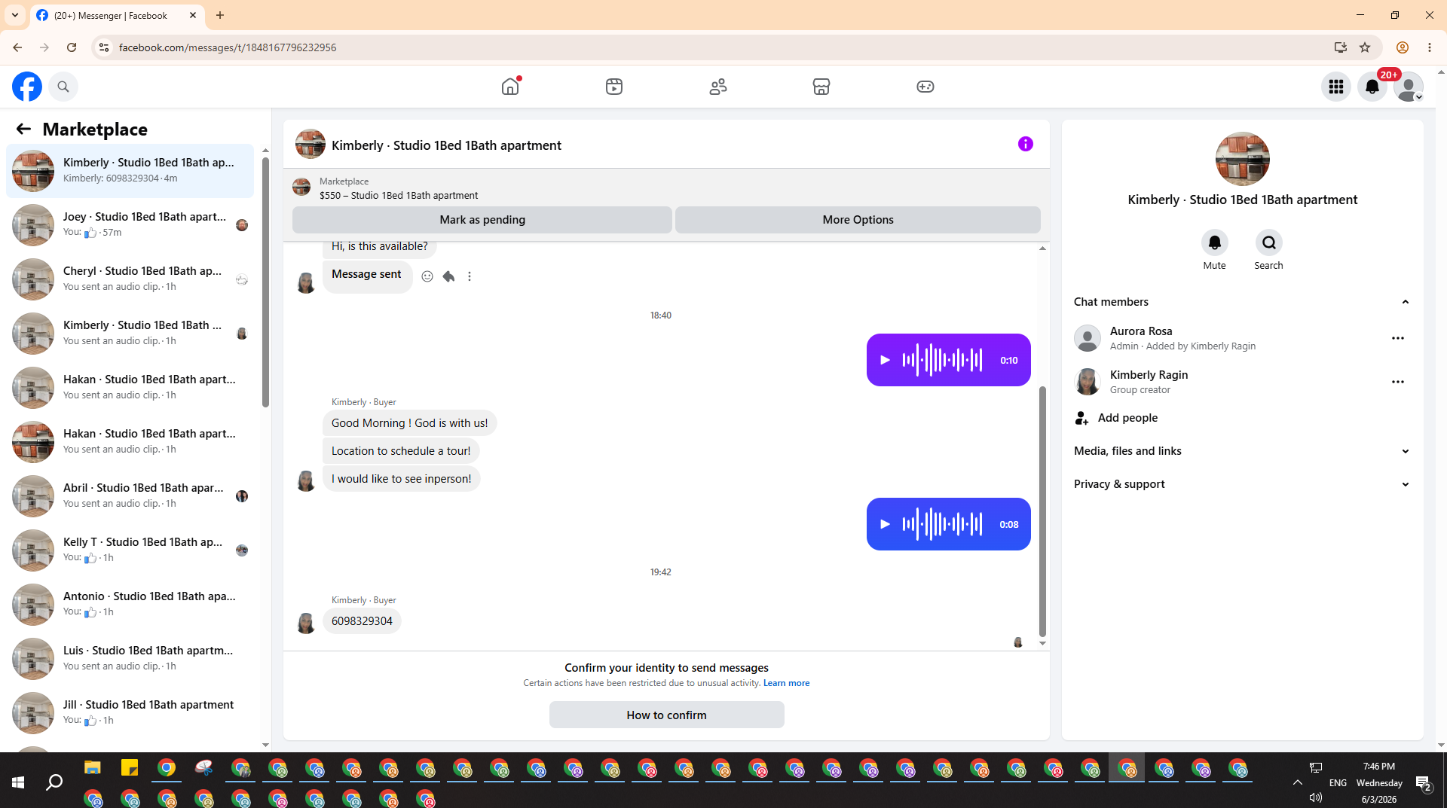The width and height of the screenshot is (1447, 808).
Task: Open the Abril Studio apartment conversation
Action: coord(130,496)
